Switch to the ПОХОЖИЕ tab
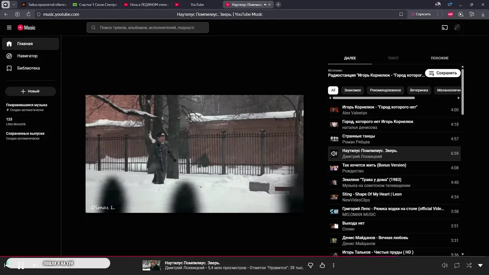489x275 pixels. (440, 58)
